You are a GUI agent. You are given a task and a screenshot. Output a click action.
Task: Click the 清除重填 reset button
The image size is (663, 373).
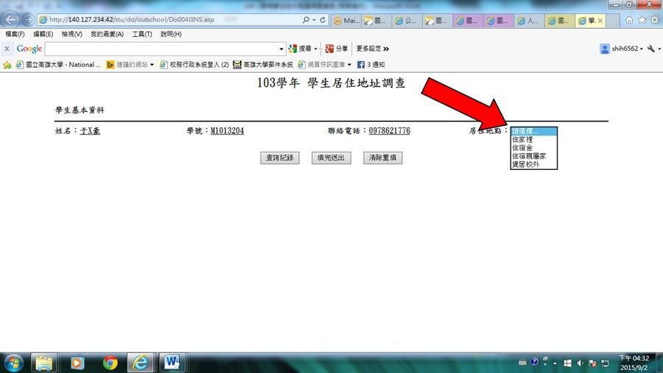pyautogui.click(x=383, y=158)
